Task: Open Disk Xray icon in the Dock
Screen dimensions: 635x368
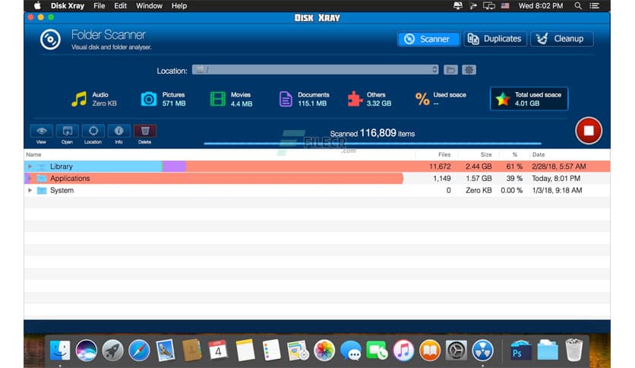Action: click(483, 351)
